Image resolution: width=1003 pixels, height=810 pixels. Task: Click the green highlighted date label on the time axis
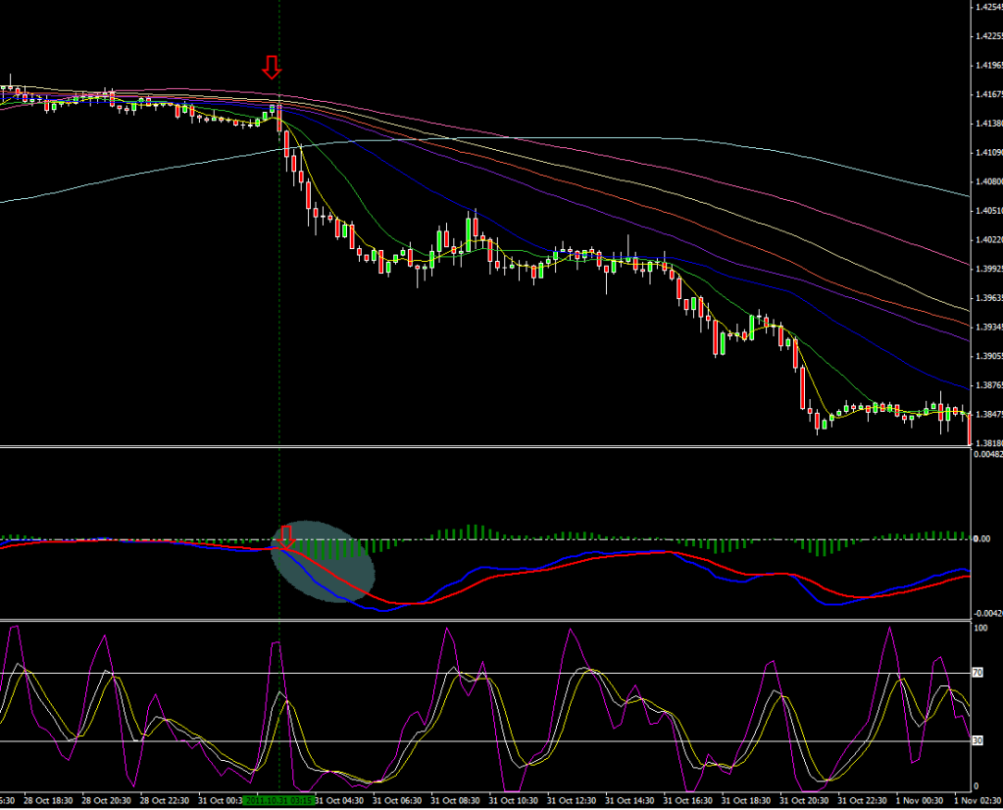[278, 800]
